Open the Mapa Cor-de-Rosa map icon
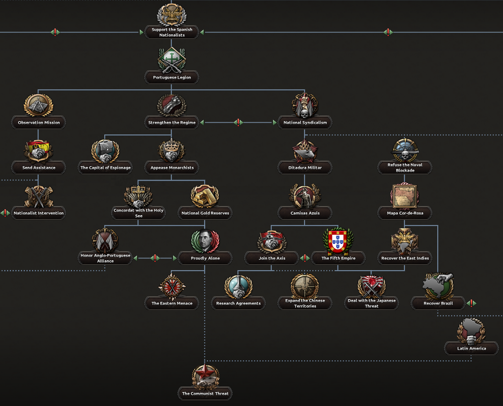This screenshot has width=503, height=406. pos(405,196)
